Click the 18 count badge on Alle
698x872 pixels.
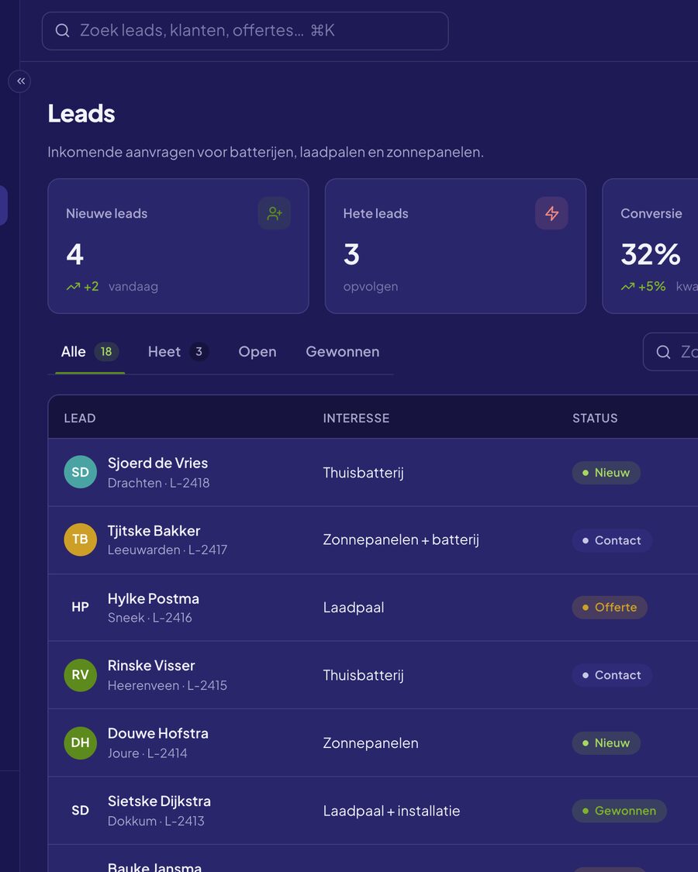click(106, 351)
